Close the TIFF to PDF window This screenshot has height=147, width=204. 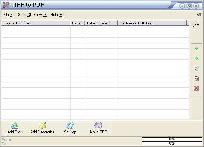point(196,6)
